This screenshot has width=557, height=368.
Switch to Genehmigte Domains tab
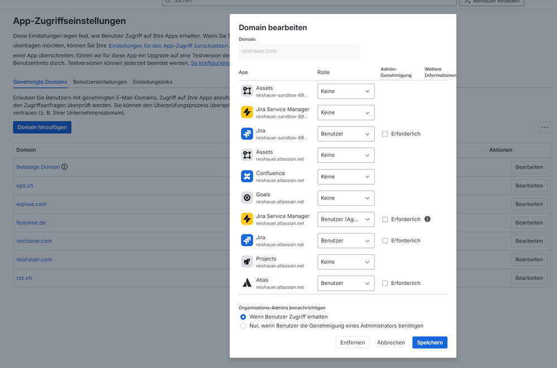[x=40, y=82]
